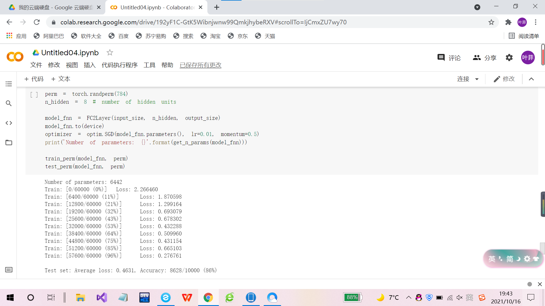Open the find and replace search icon
This screenshot has width=545, height=306.
pyautogui.click(x=9, y=103)
